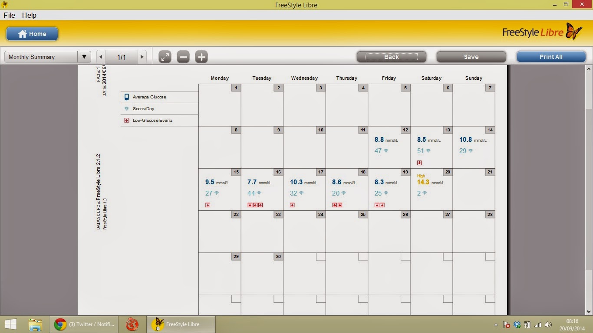This screenshot has height=333, width=593.
Task: Click the scan count 29 on Sunday 14
Action: [x=463, y=151]
